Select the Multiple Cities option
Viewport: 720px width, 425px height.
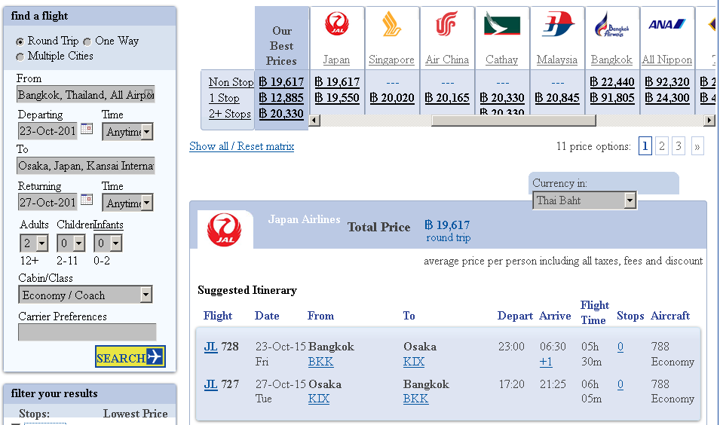(20, 57)
